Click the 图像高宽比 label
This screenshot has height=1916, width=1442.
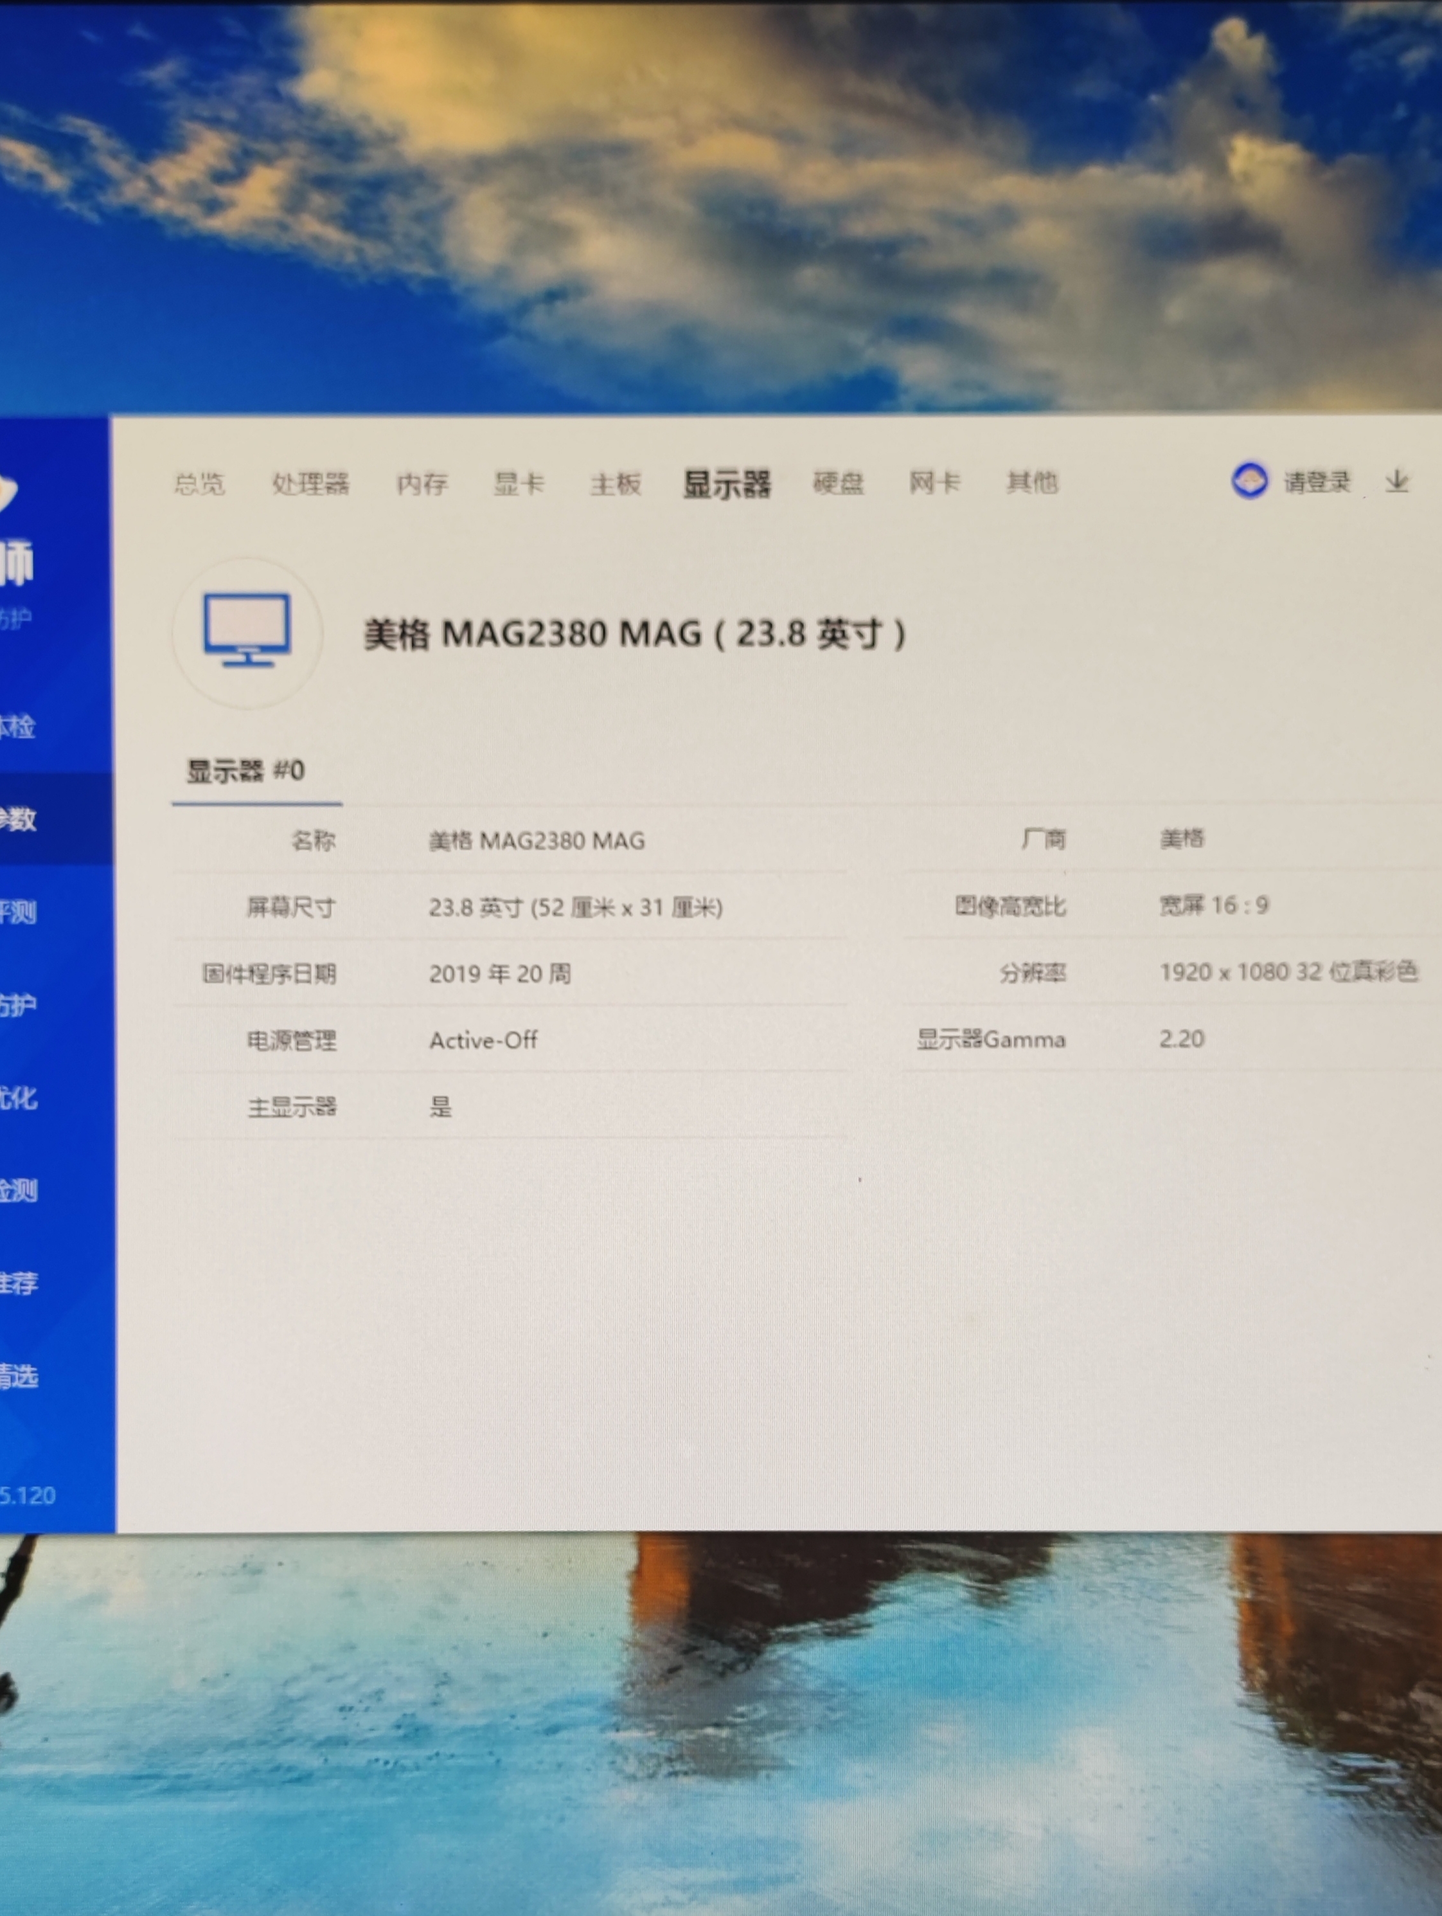tap(1010, 906)
